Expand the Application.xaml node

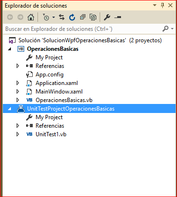click(x=18, y=83)
